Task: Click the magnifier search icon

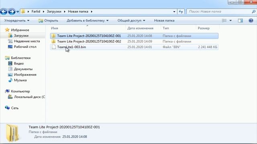Action: coord(253,12)
